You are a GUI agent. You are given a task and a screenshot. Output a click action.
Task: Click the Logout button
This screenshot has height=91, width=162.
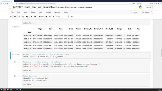[149, 7]
